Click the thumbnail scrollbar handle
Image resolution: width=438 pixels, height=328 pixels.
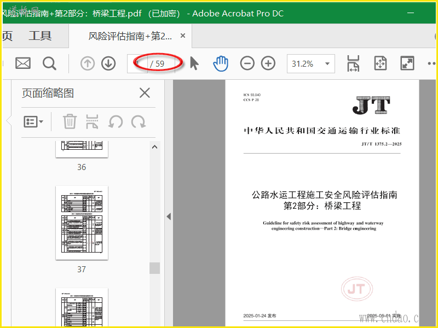click(154, 268)
